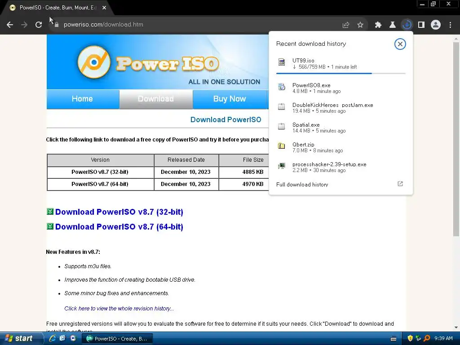This screenshot has height=345, width=460.
Task: Close the PowerISO browser tab
Action: (x=104, y=8)
